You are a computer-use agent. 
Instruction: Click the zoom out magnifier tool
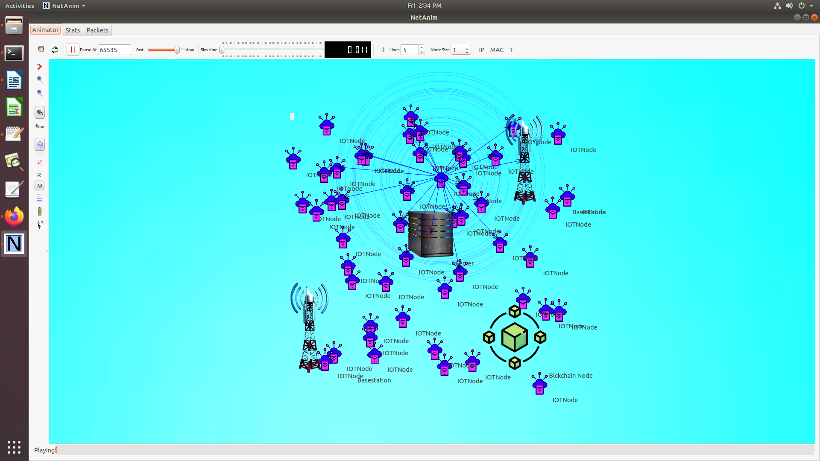(x=40, y=93)
